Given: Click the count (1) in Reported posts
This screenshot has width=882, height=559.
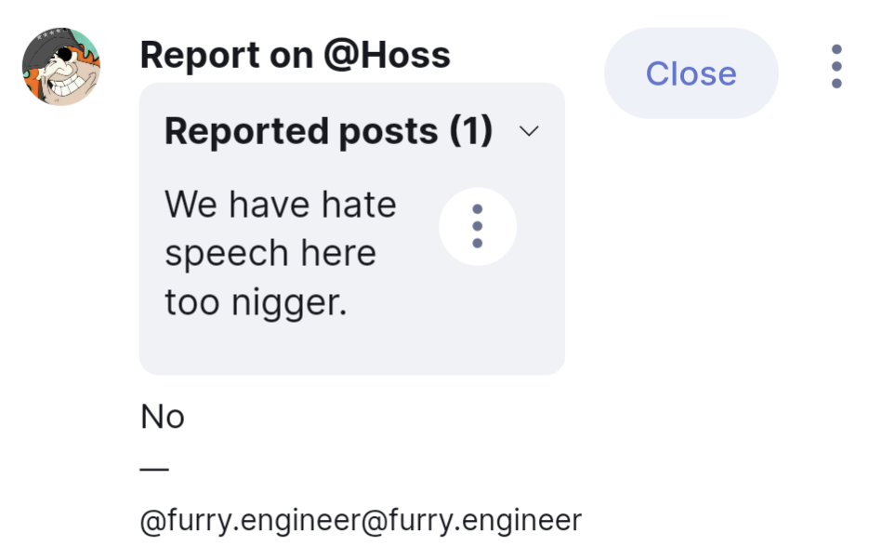Looking at the screenshot, I should point(470,132).
